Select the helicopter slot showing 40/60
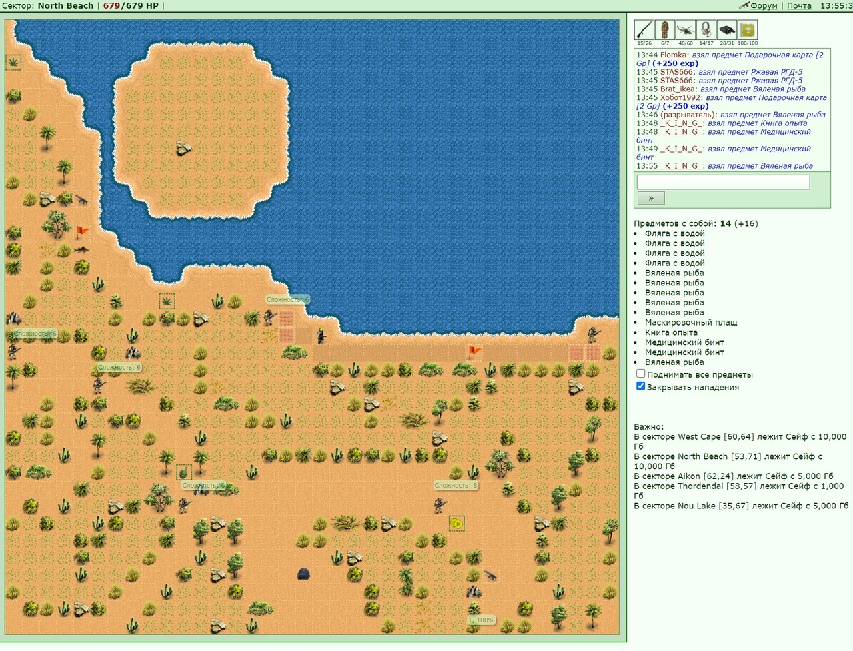 pyautogui.click(x=685, y=30)
